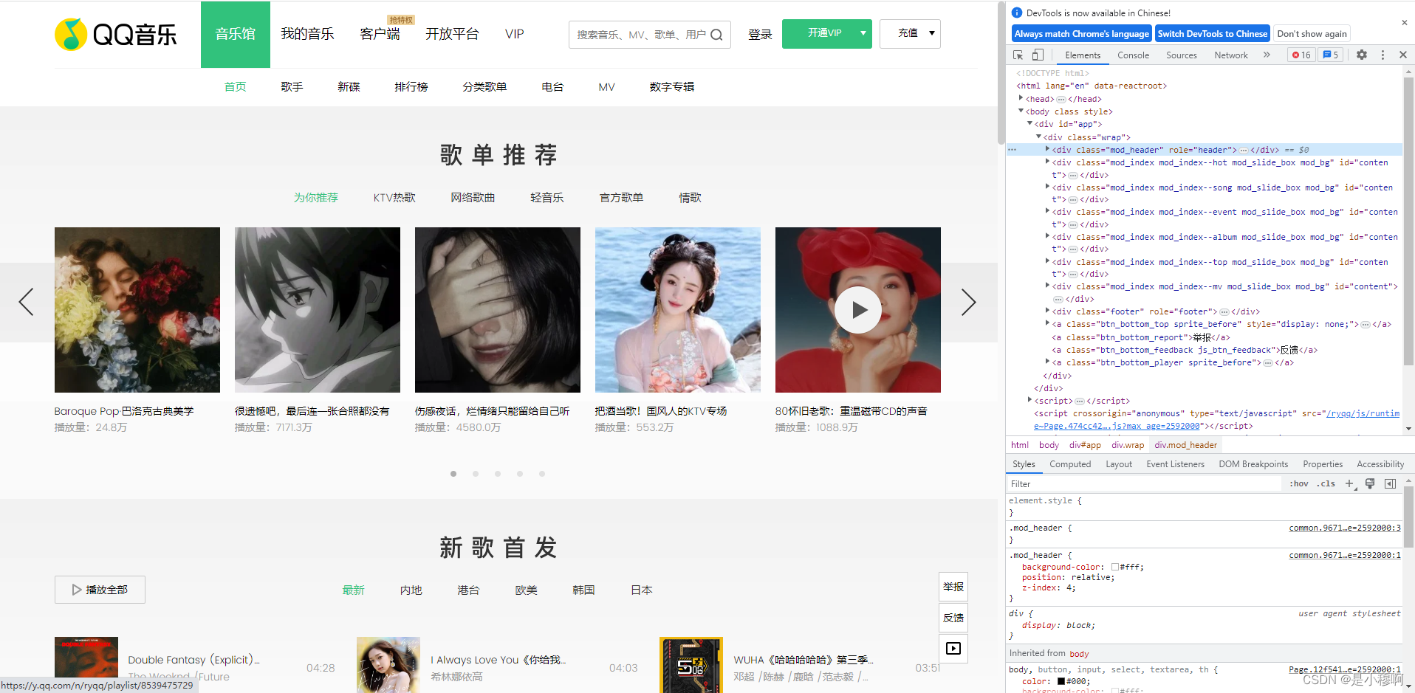Open DevTools settings gear
Screen dimensions: 1415x693
[1362, 55]
